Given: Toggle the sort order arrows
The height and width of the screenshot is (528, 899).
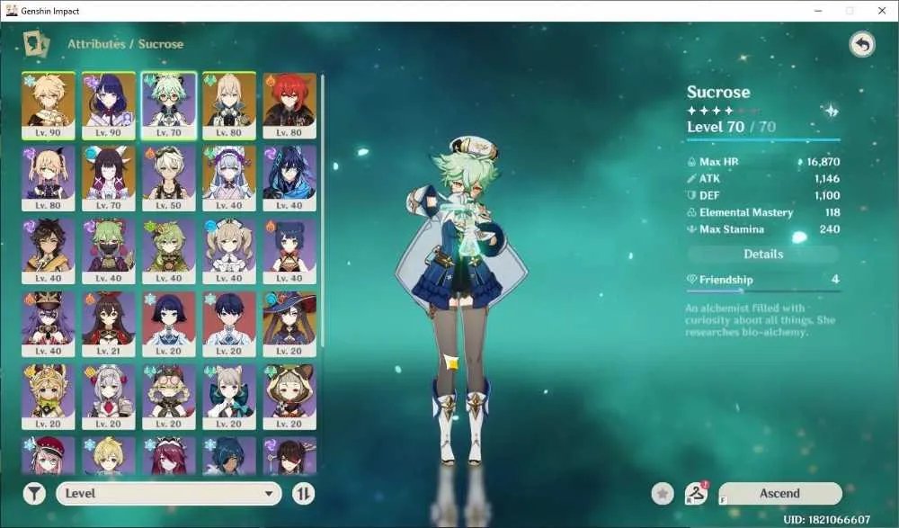Looking at the screenshot, I should [x=303, y=494].
